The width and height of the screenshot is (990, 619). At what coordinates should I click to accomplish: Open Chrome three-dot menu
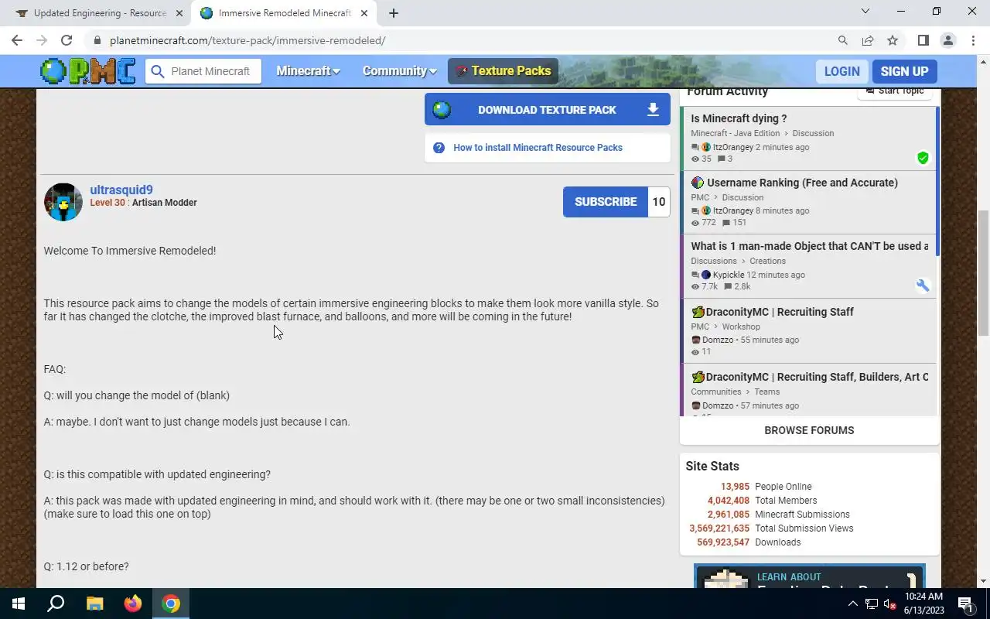tap(973, 40)
